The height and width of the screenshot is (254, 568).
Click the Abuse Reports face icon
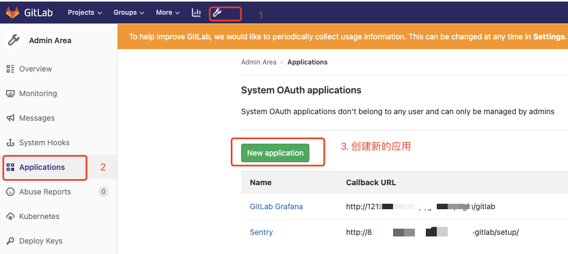[x=10, y=192]
